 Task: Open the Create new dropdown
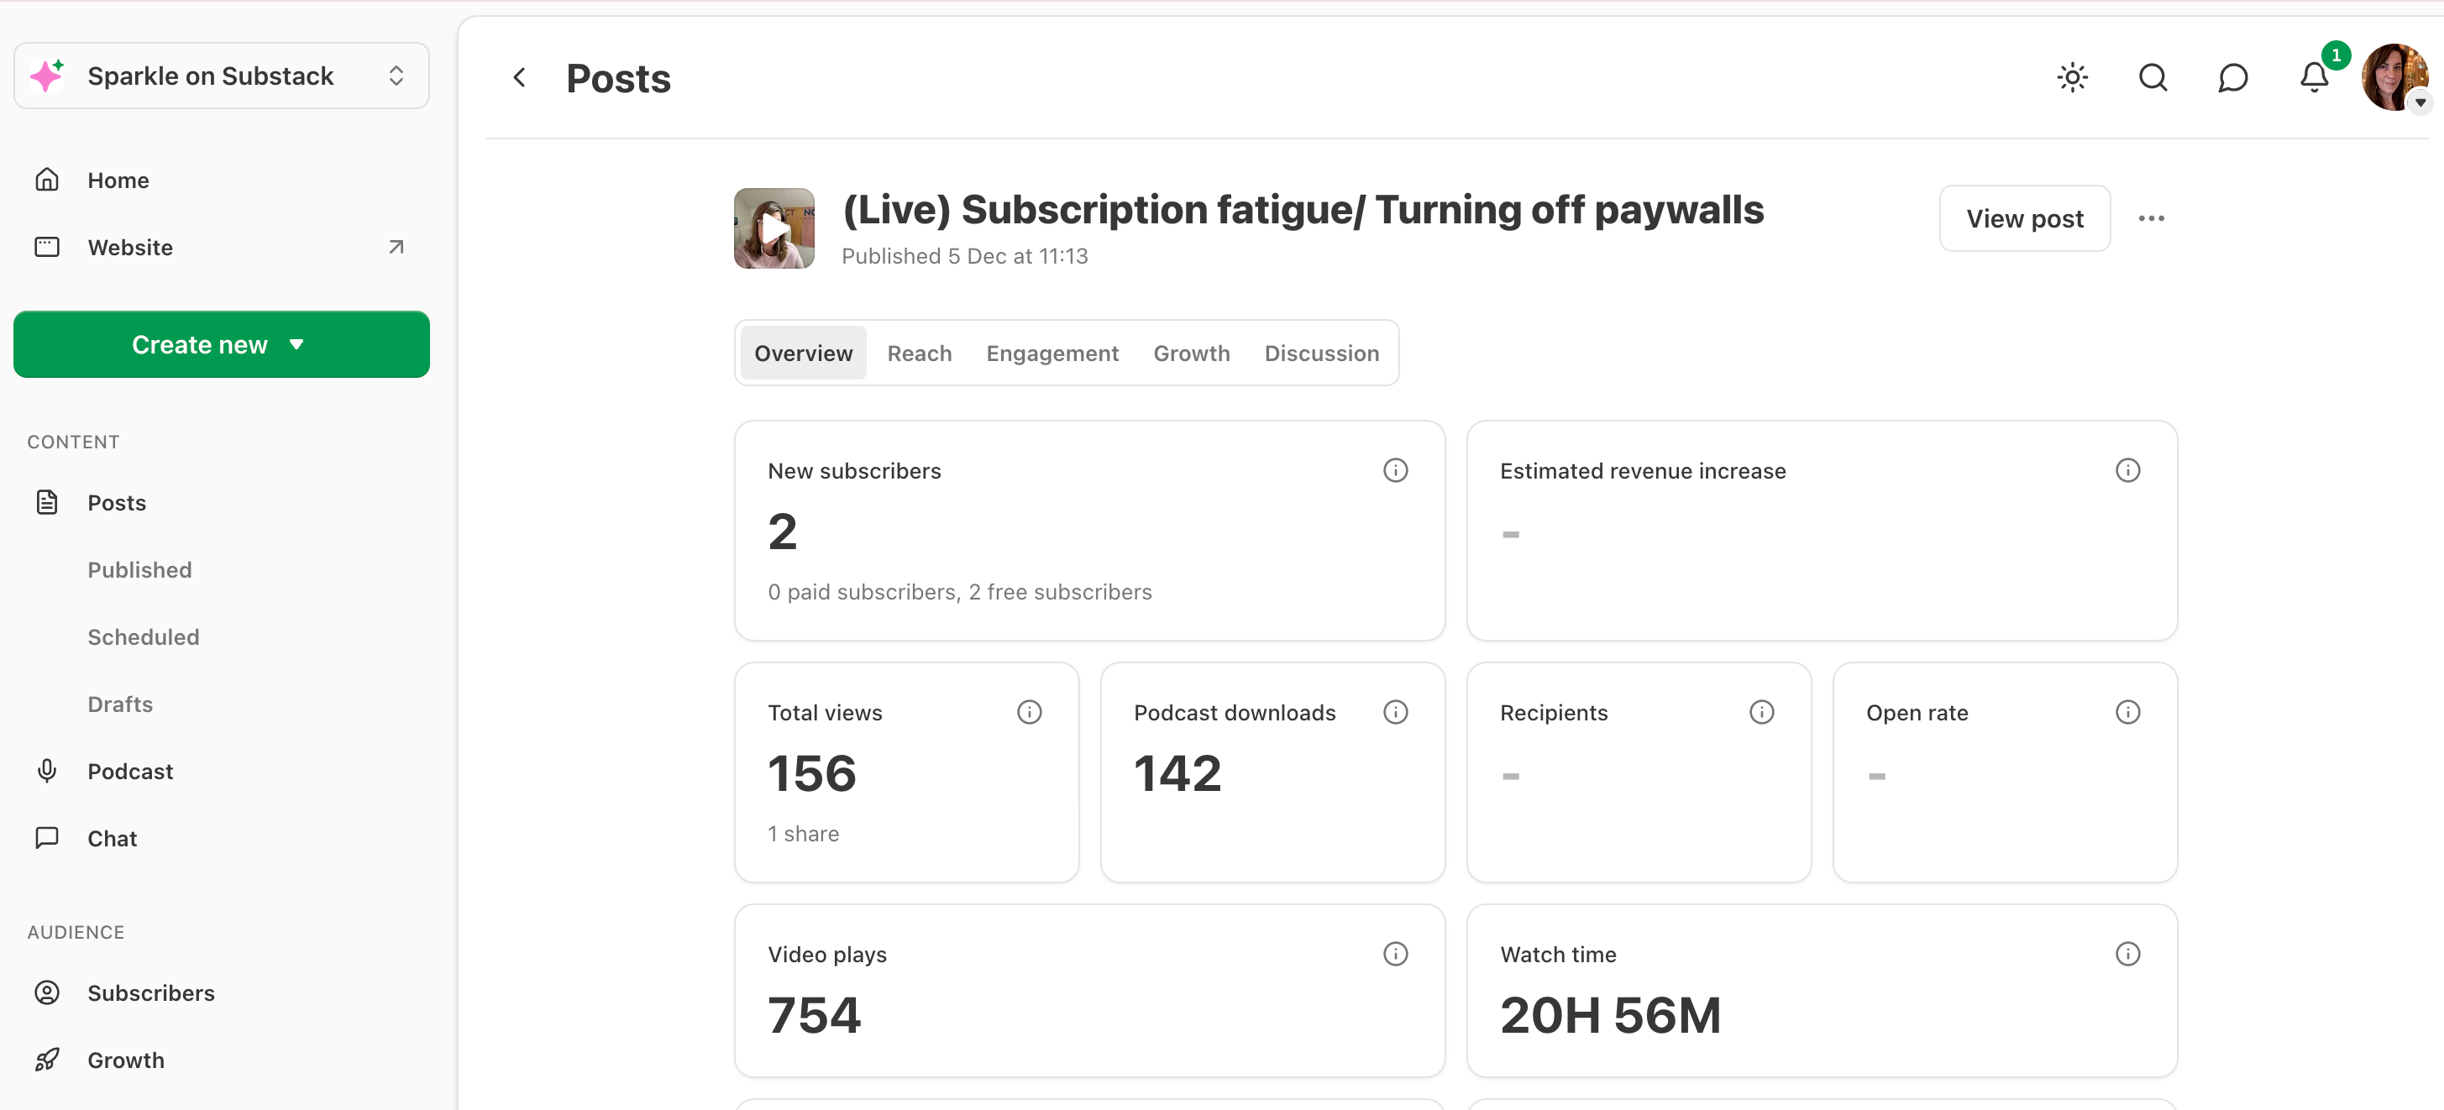click(x=221, y=344)
